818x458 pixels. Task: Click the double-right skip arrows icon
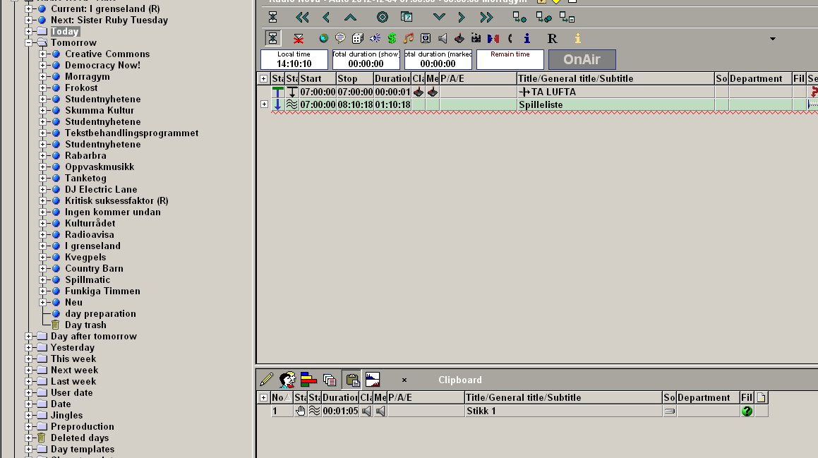point(486,18)
